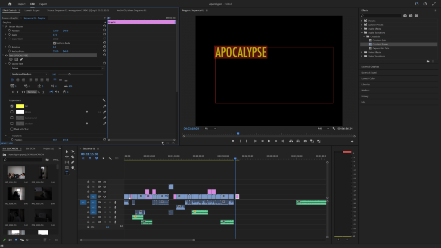
Task: Select the Razor tool
Action: (x=73, y=157)
